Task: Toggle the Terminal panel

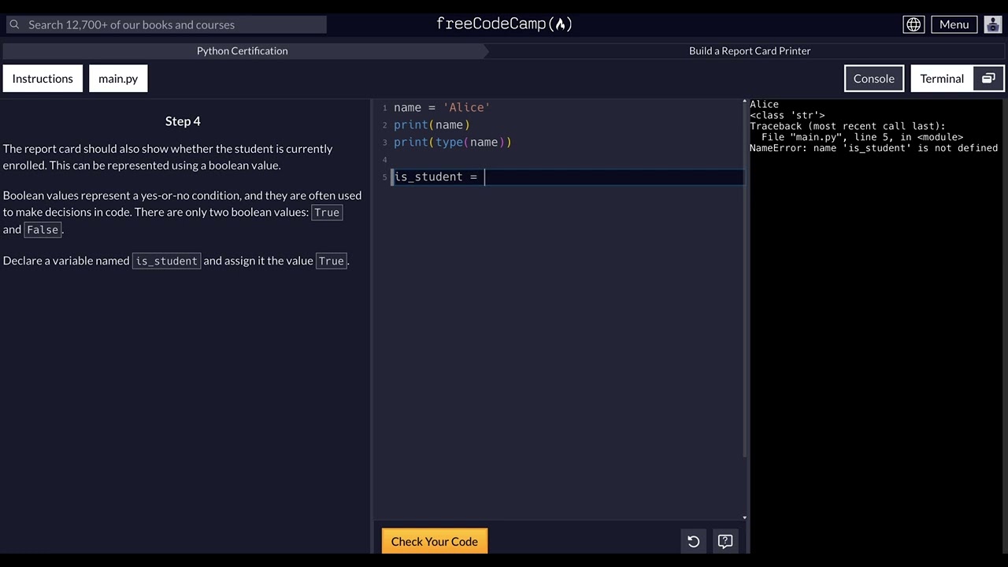Action: click(942, 79)
